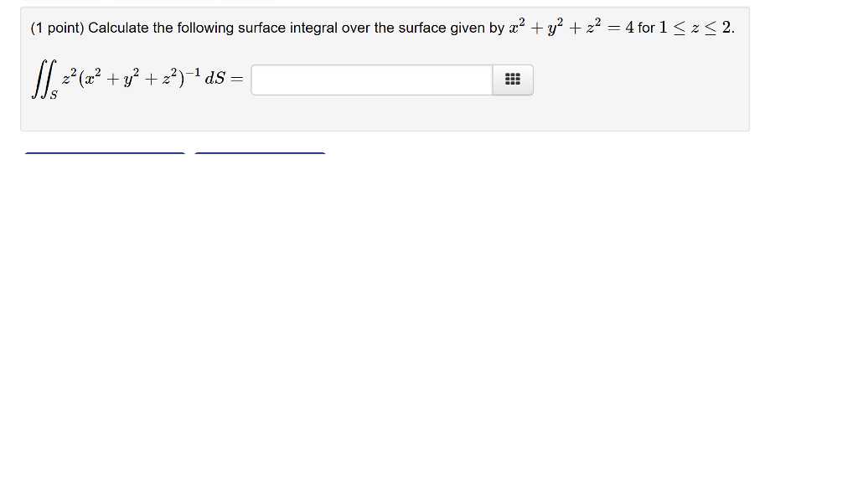Click the first blue underlined link
Viewport: 858px width, 495px height.
point(105,153)
